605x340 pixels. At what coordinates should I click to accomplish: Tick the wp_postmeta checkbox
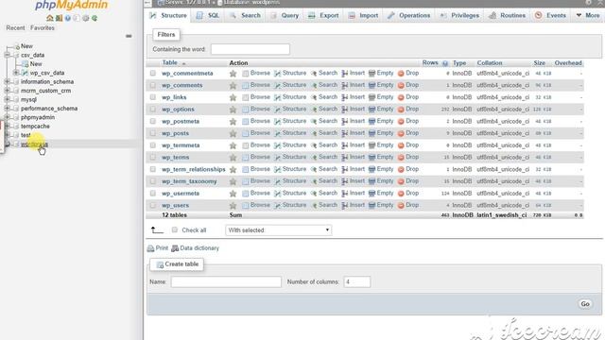pos(153,121)
